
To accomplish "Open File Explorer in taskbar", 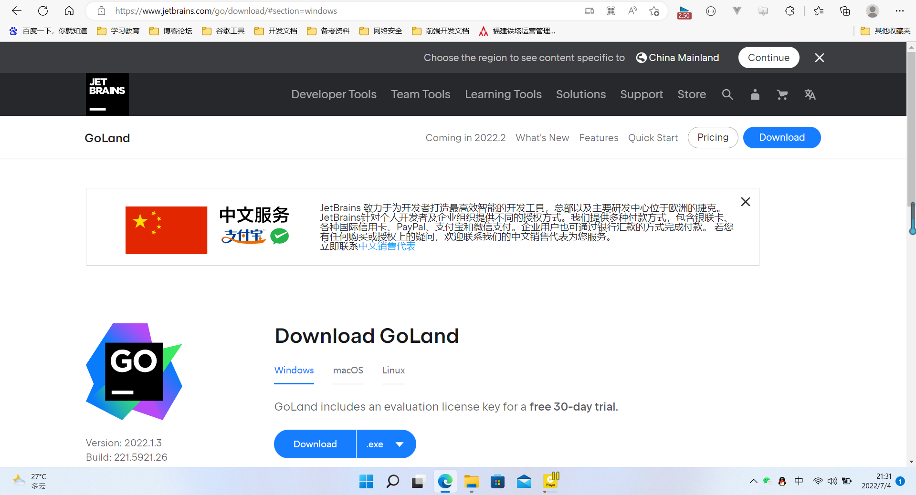I will click(x=471, y=482).
